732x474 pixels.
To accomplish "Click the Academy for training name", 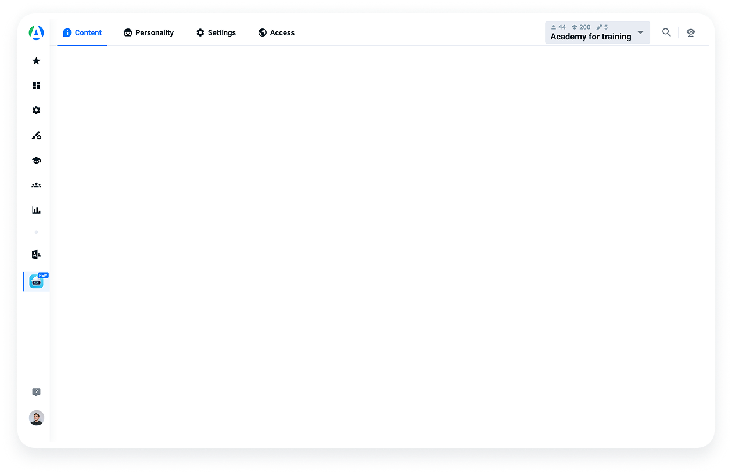I will click(x=590, y=37).
